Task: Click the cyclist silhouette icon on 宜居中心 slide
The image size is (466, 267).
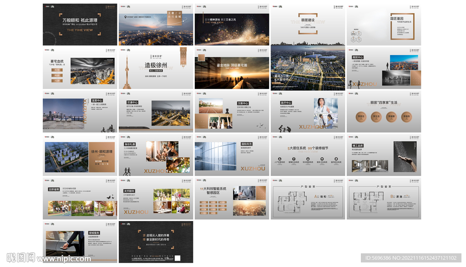Action: (111, 129)
